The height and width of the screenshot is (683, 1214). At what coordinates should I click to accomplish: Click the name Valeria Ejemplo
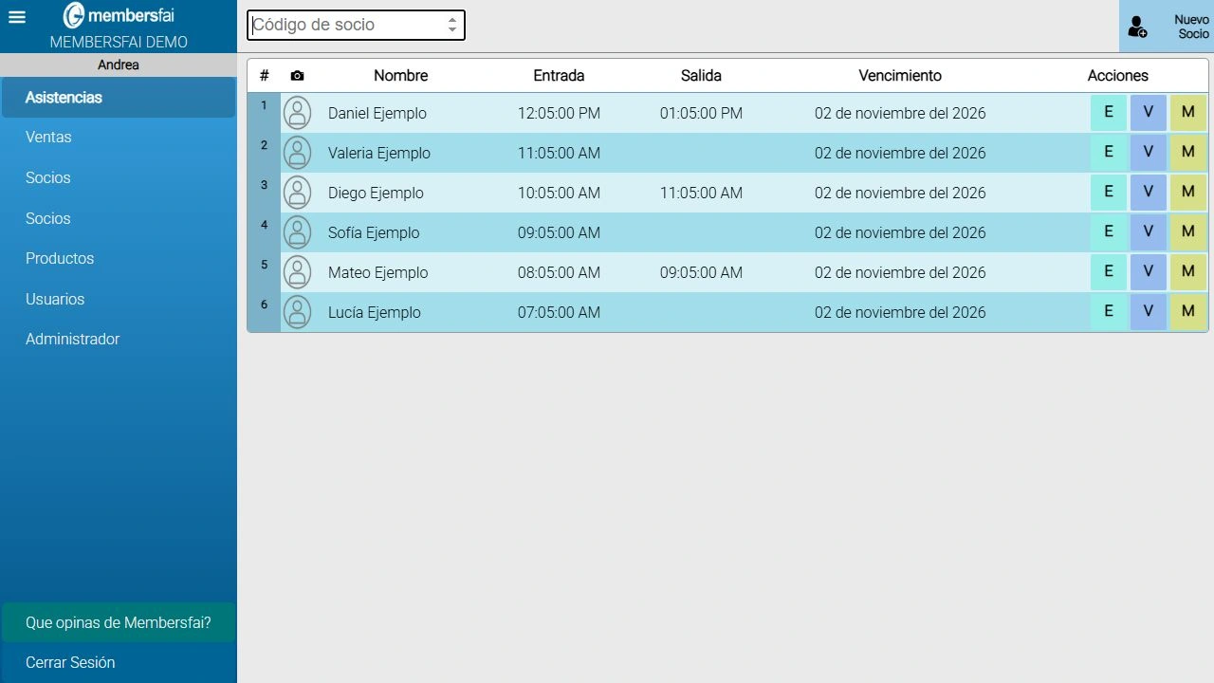point(379,153)
